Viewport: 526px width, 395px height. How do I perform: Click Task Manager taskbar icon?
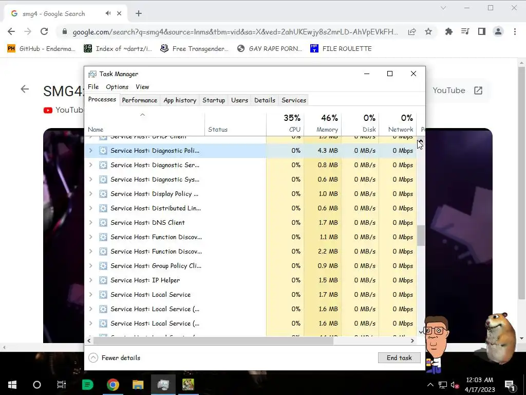click(x=163, y=385)
